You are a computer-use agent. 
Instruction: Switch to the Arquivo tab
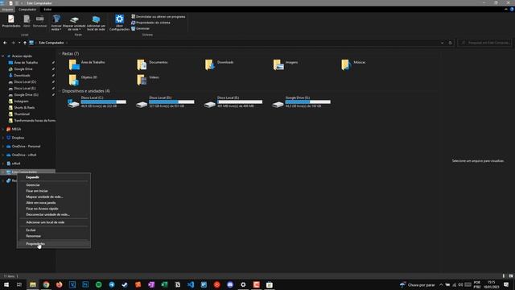click(x=7, y=10)
